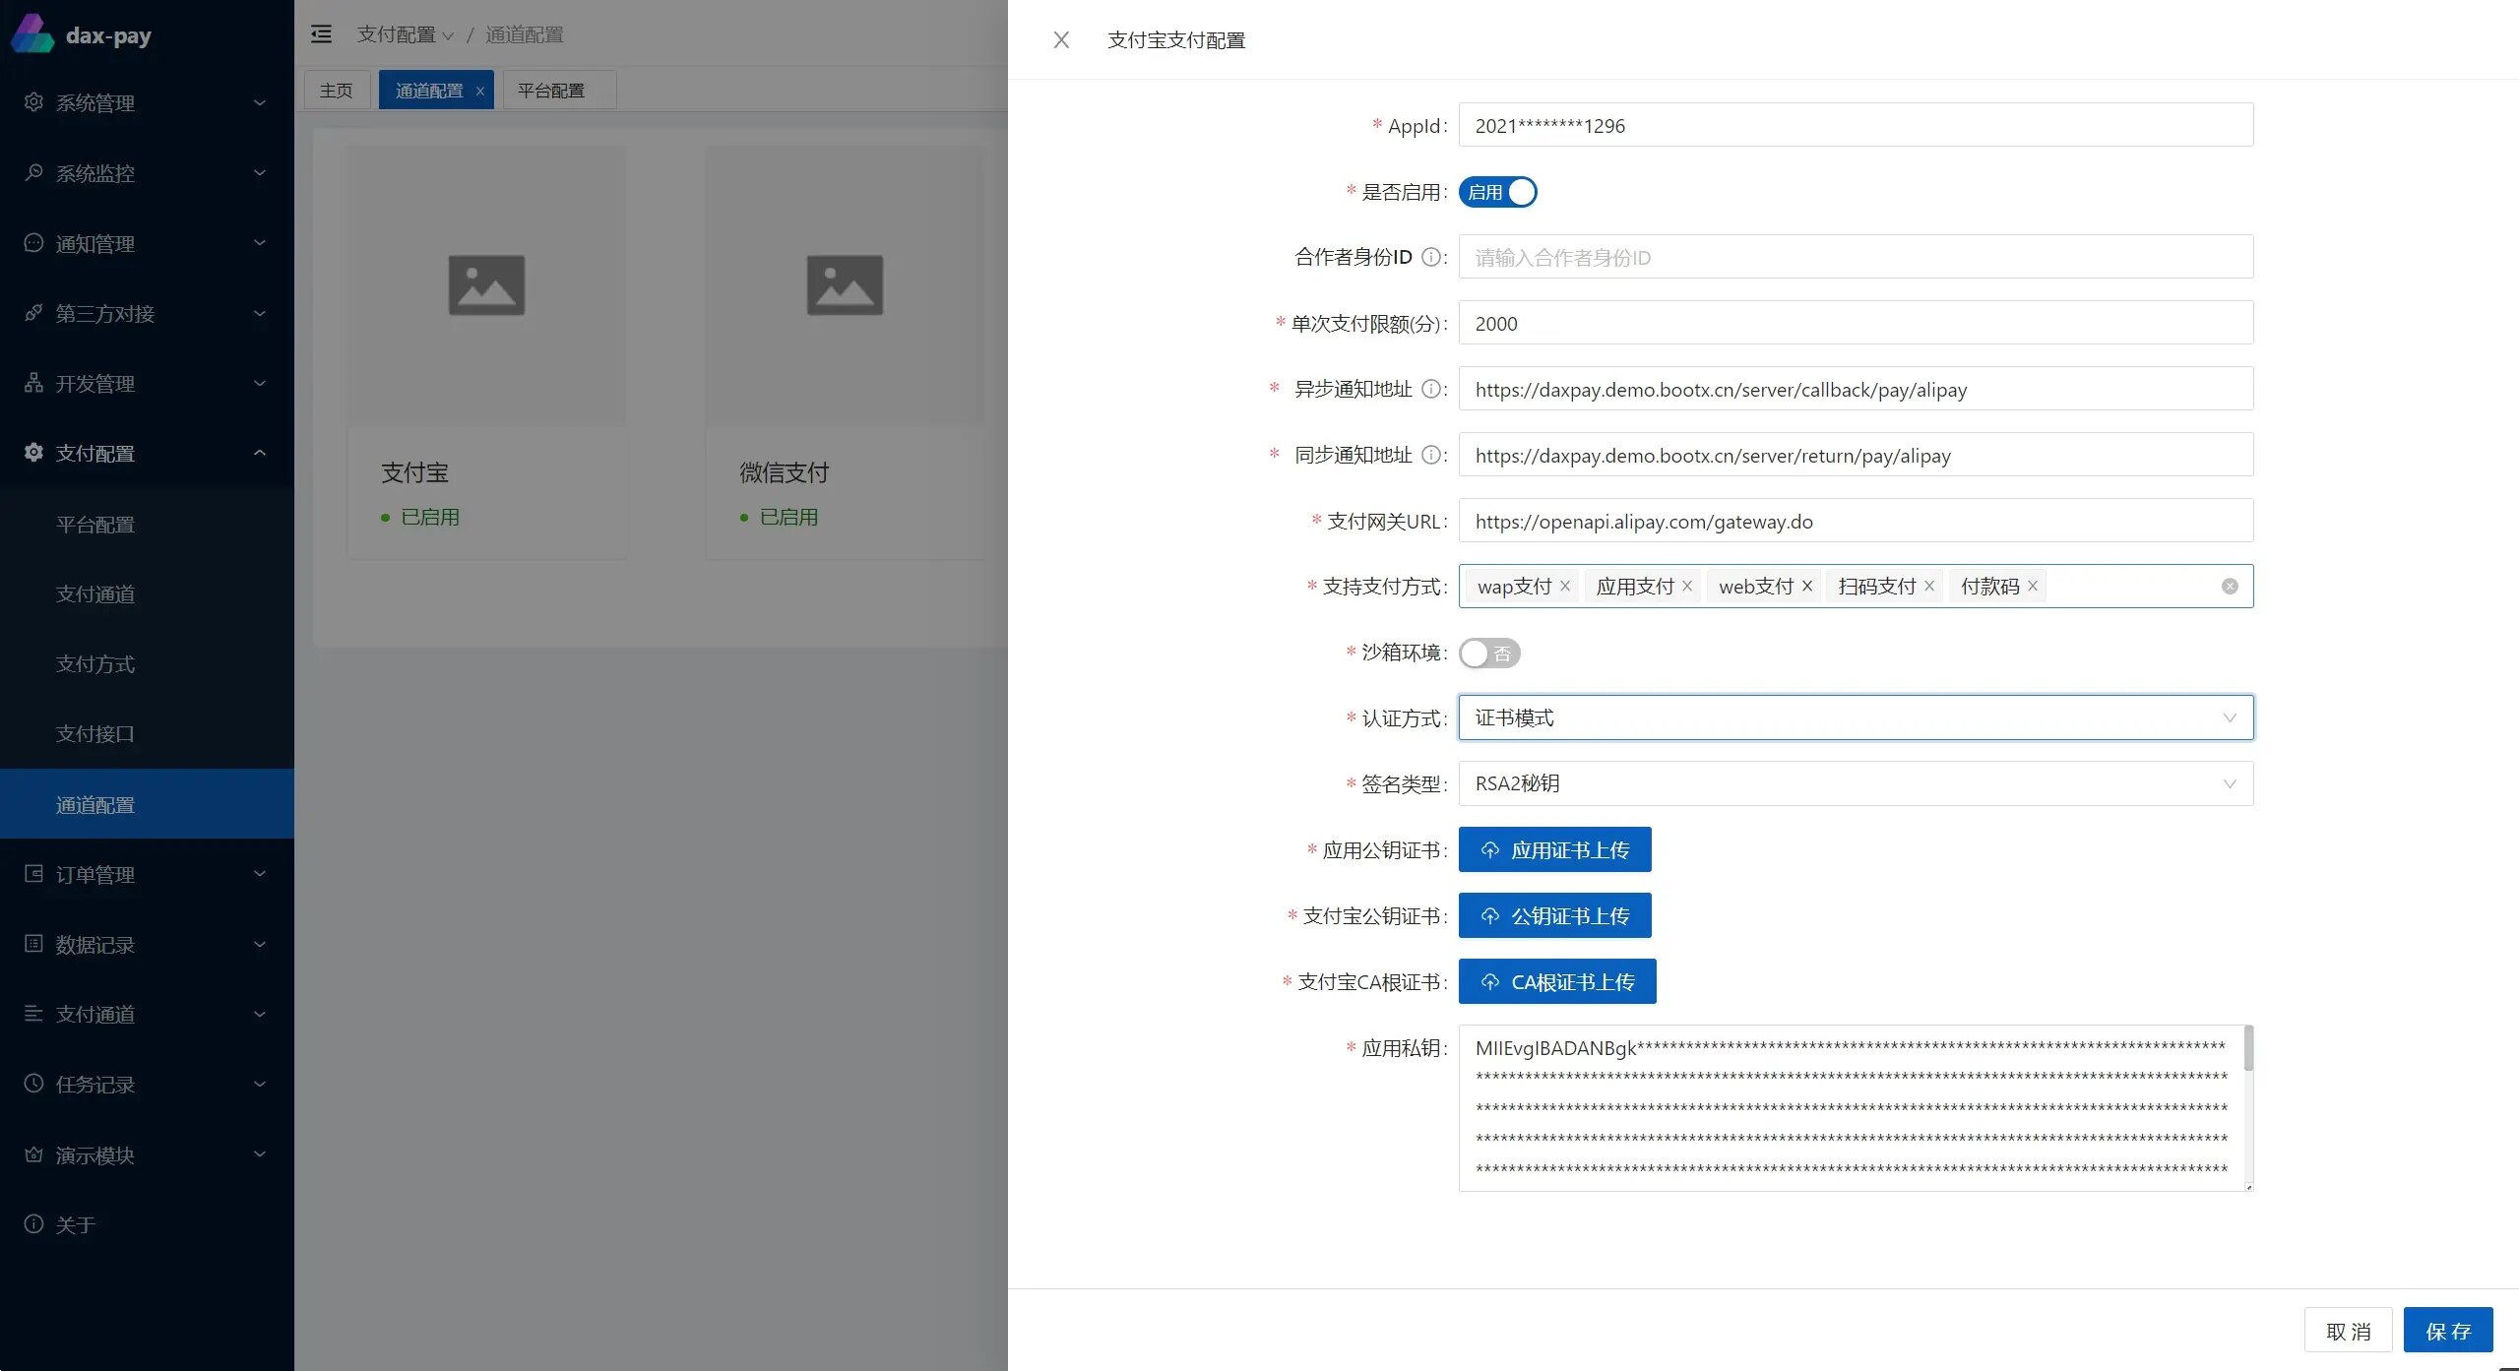Viewport: 2519px width, 1371px height.
Task: Clear all selected payment methods
Action: (x=2230, y=587)
